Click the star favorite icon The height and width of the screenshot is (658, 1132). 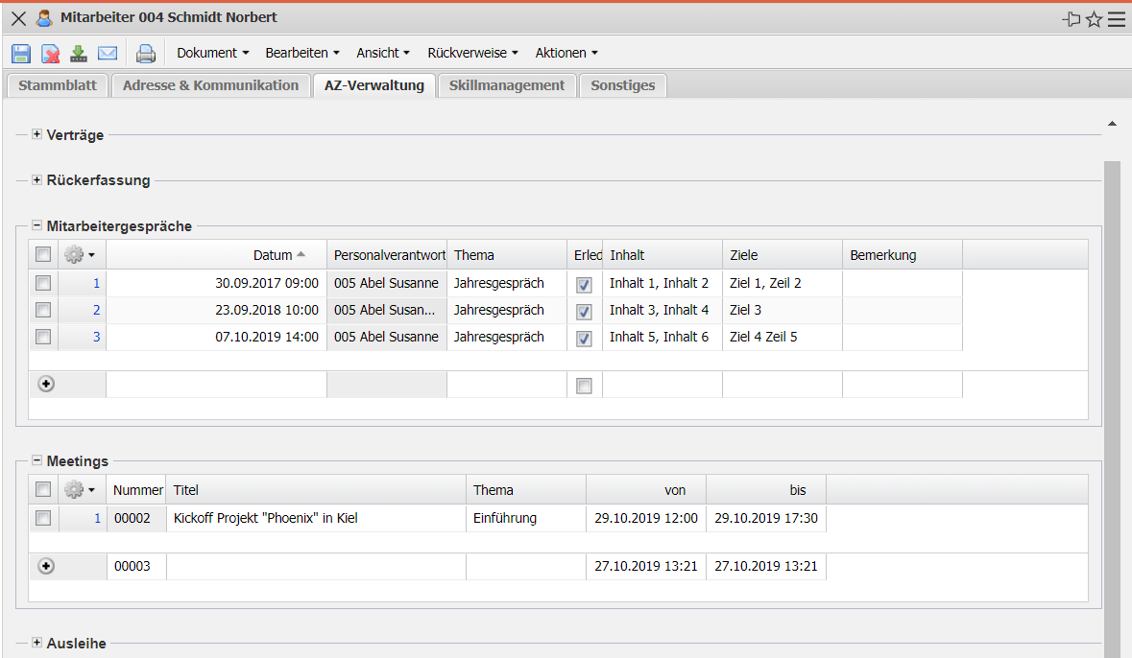tap(1094, 19)
